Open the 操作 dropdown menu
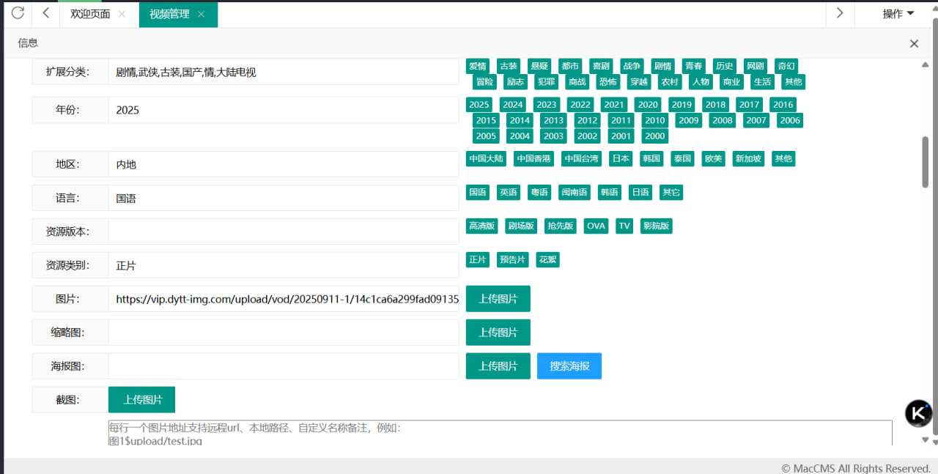The width and height of the screenshot is (938, 474). pyautogui.click(x=898, y=14)
